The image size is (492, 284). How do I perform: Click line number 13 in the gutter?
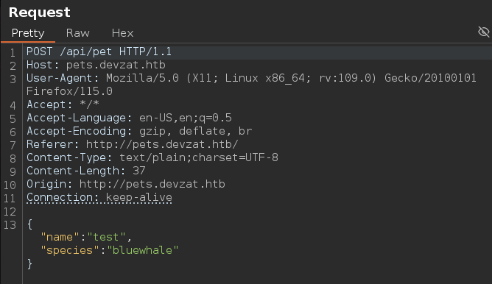click(10, 224)
